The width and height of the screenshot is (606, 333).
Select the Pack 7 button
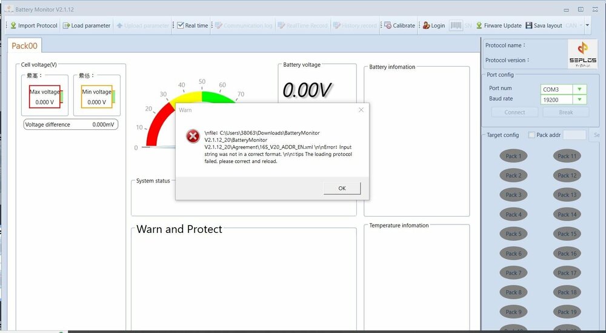pyautogui.click(x=513, y=273)
